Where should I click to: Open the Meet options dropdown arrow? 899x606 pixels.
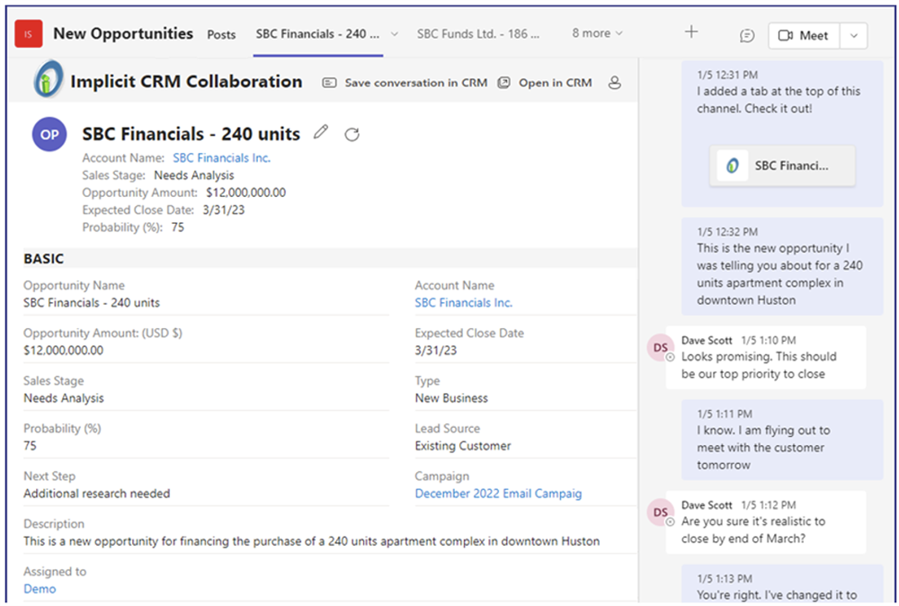(853, 35)
